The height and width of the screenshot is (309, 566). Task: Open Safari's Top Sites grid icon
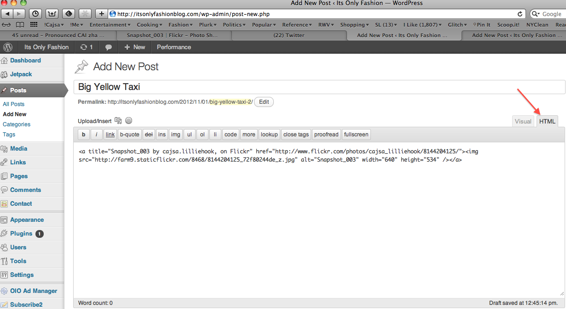click(x=34, y=25)
